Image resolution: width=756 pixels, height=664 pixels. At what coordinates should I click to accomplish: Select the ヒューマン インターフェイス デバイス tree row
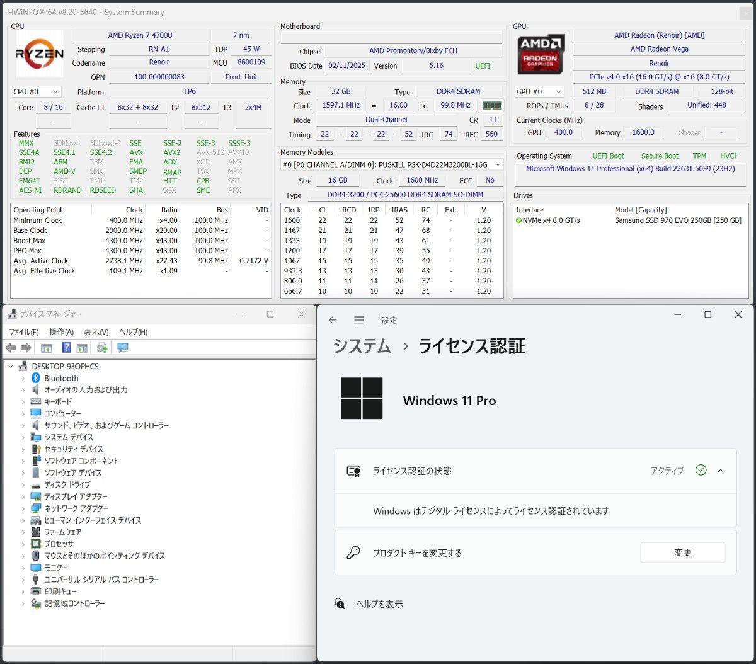point(93,520)
